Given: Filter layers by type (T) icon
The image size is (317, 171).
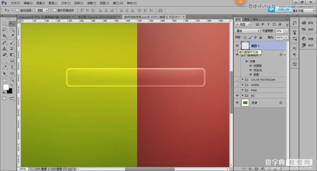Looking at the screenshot, I should [x=269, y=25].
